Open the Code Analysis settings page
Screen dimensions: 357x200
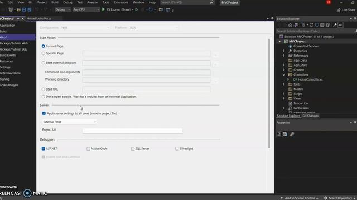tap(9, 85)
